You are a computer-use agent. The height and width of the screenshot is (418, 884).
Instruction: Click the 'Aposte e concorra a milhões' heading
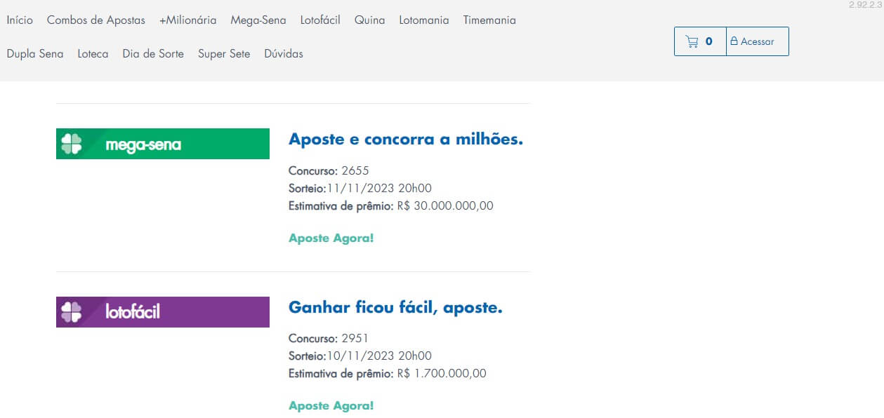coord(405,140)
